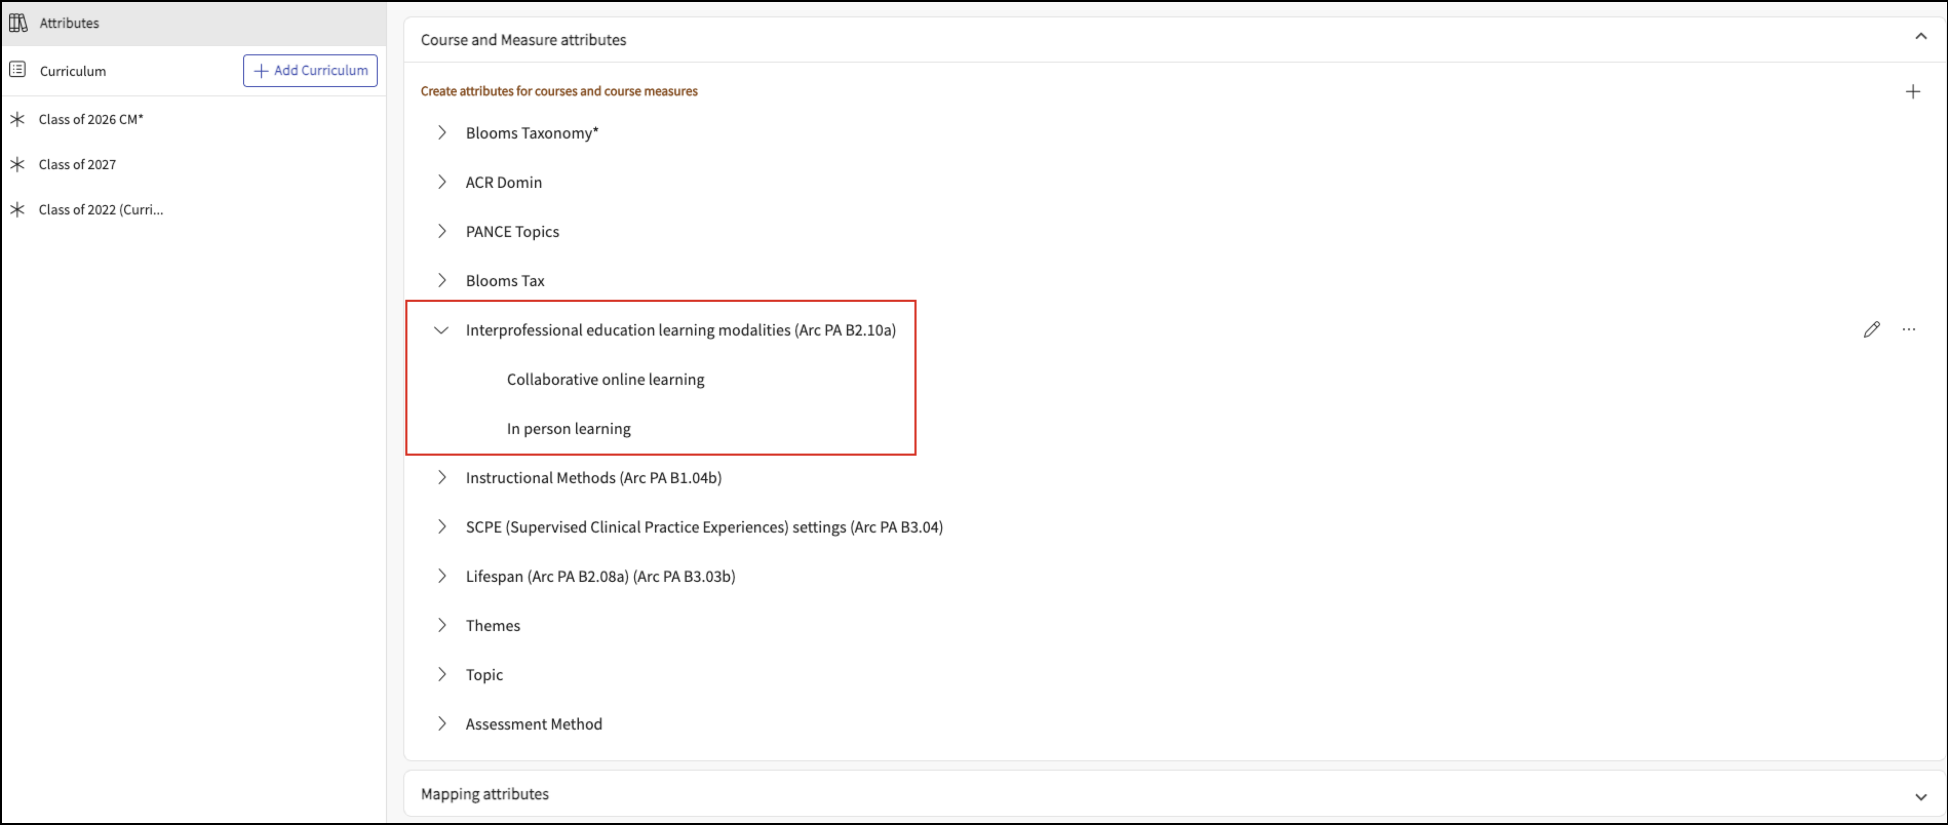Expand the Assessment Method attribute

tap(442, 724)
